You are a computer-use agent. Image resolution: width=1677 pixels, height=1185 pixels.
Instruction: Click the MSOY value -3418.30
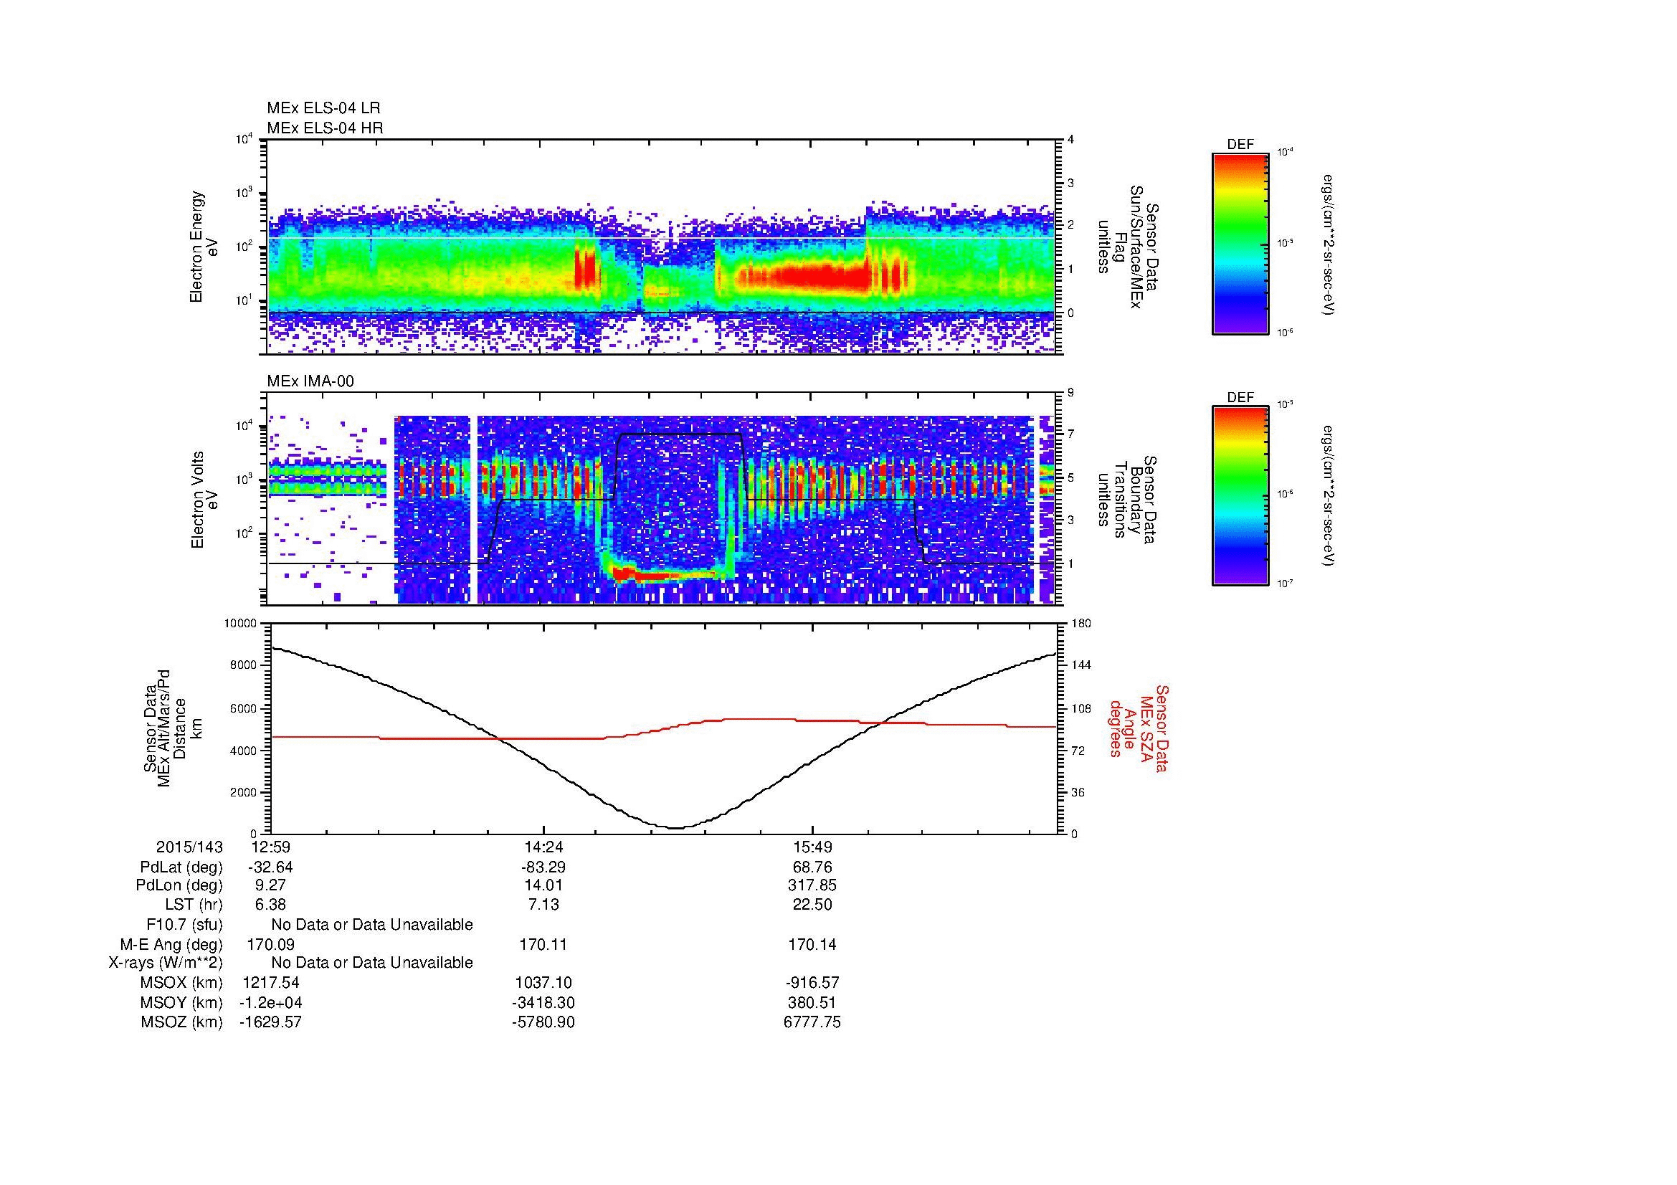543,1003
